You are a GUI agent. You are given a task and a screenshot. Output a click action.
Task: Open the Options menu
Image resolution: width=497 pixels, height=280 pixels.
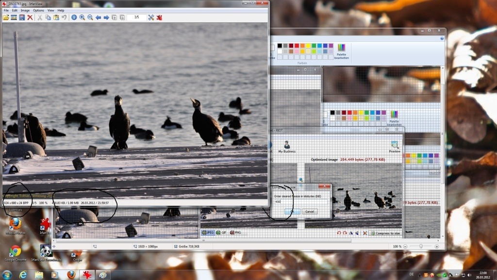38,11
